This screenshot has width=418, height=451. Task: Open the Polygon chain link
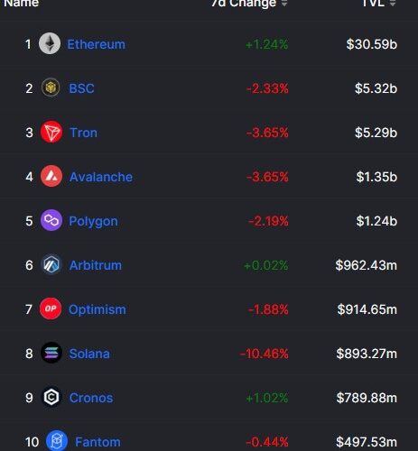click(x=93, y=222)
